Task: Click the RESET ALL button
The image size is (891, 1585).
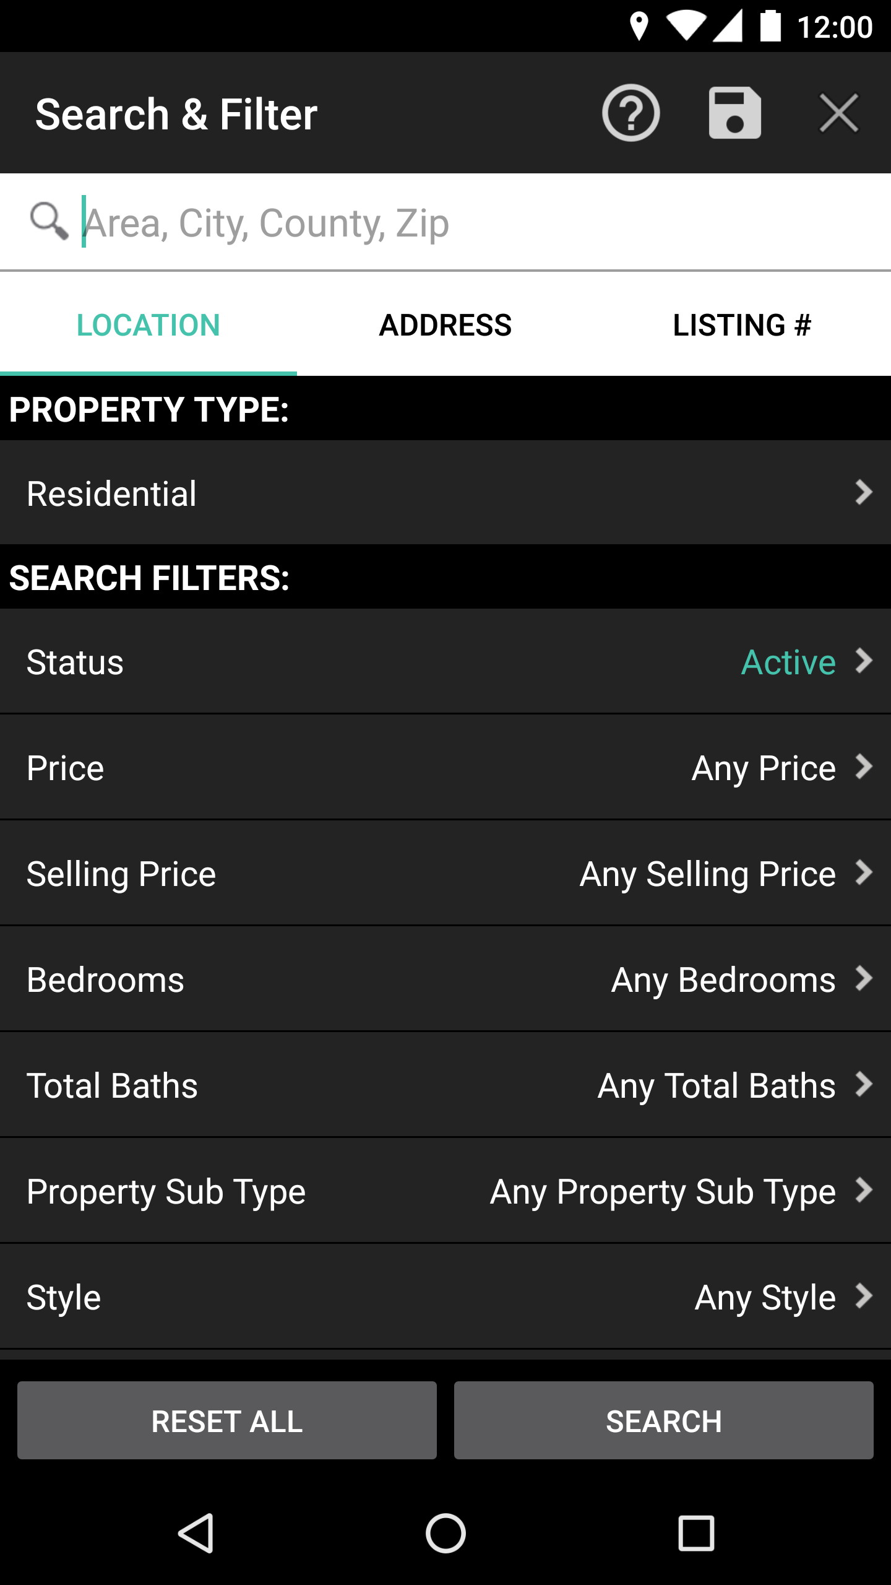Action: [227, 1420]
